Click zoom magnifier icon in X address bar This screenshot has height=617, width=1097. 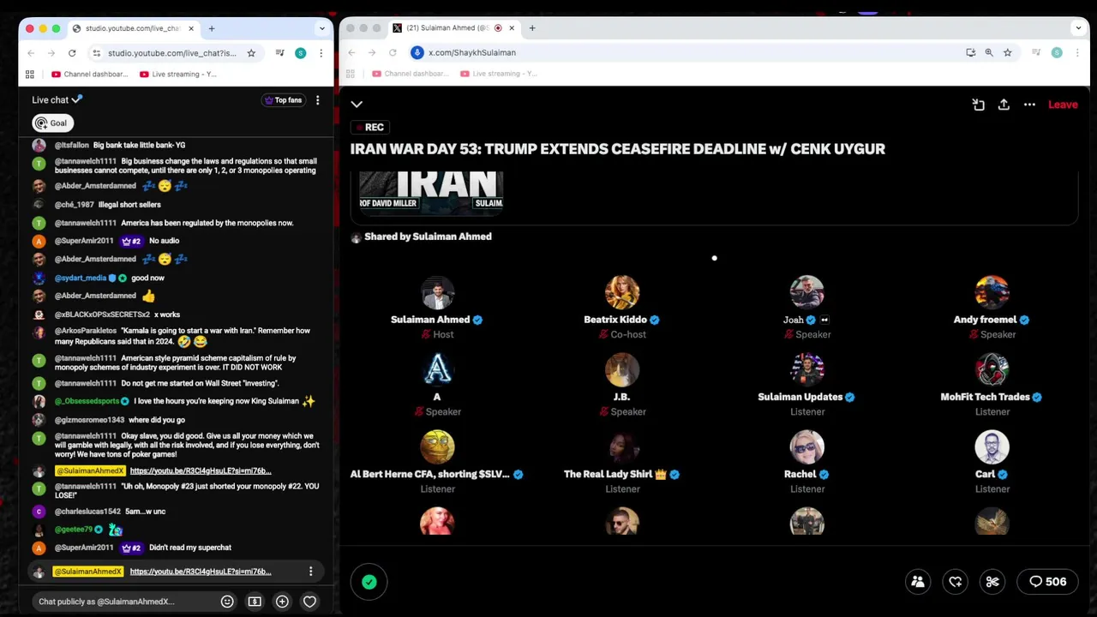[x=989, y=52]
